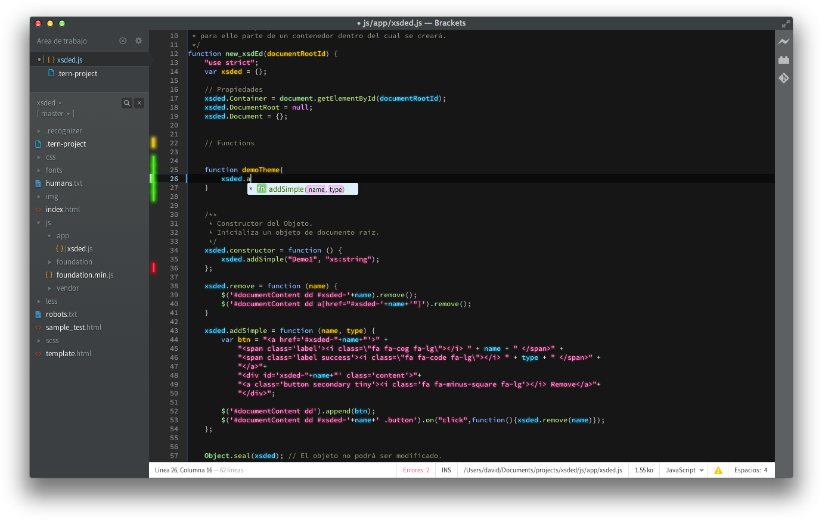Screen dimensions: 822x520
Task: Click the yellow gutter marker at line 22
Action: coord(153,142)
